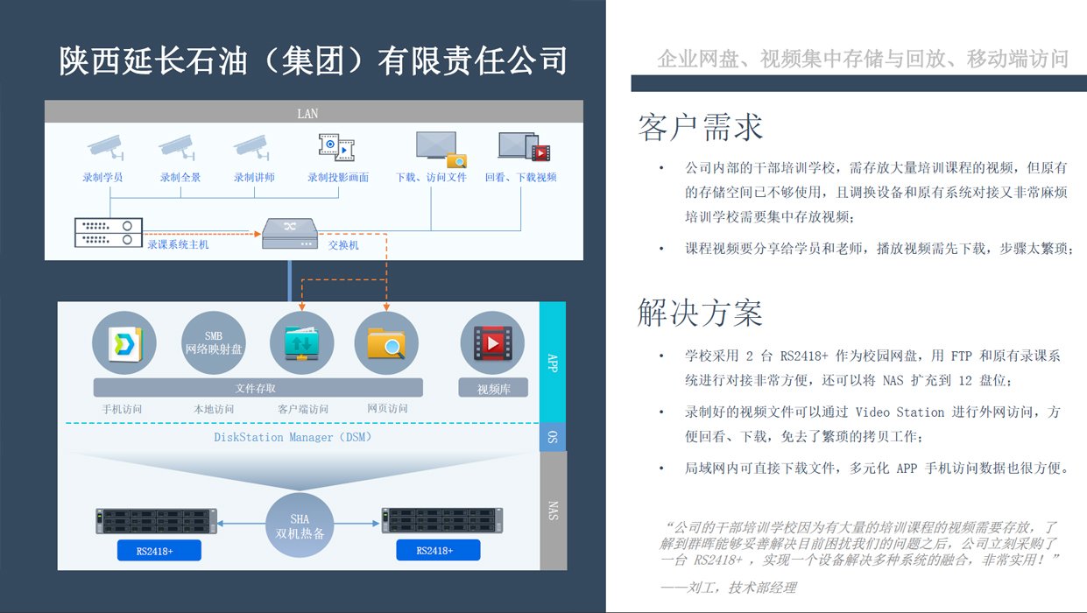Open the file transfer icon above 客户端访问

[302, 343]
